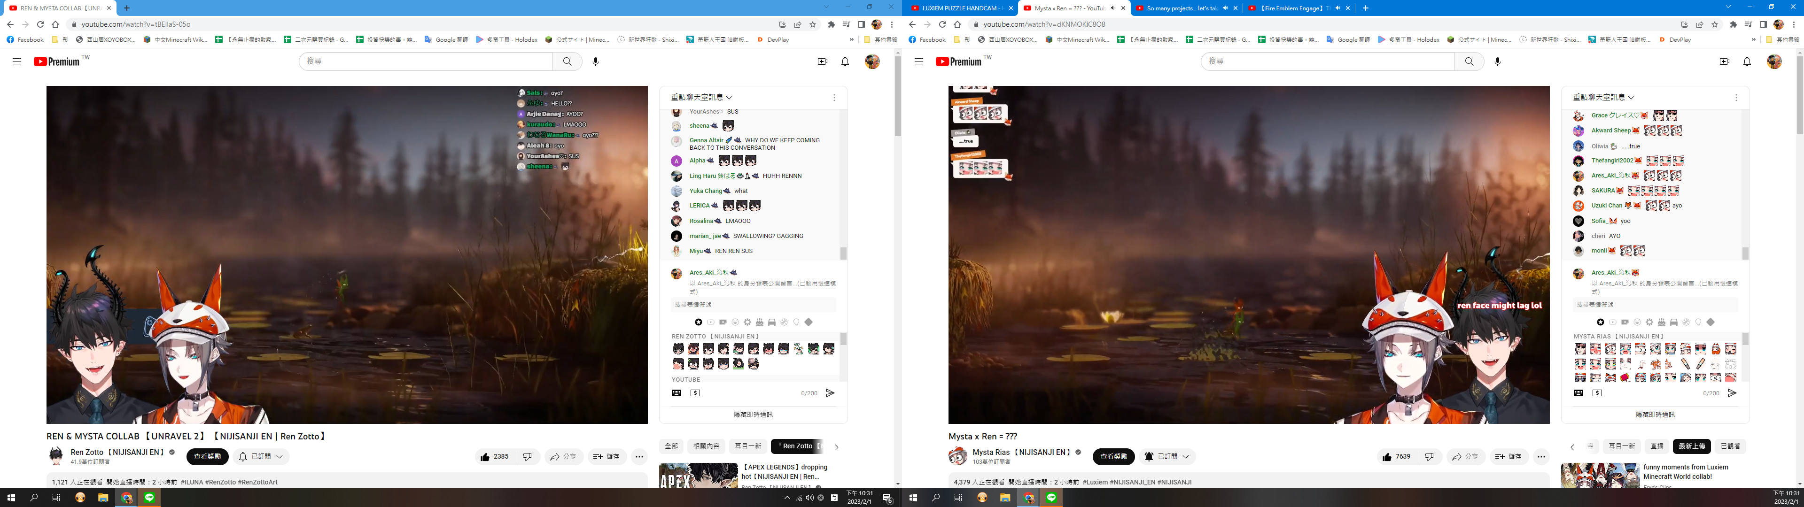Like the Ren Zotto video

[495, 457]
